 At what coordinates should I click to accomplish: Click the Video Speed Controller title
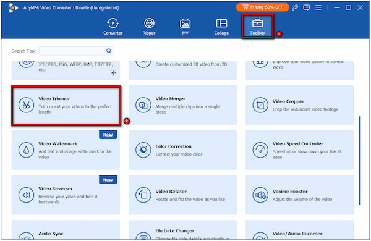tap(297, 143)
